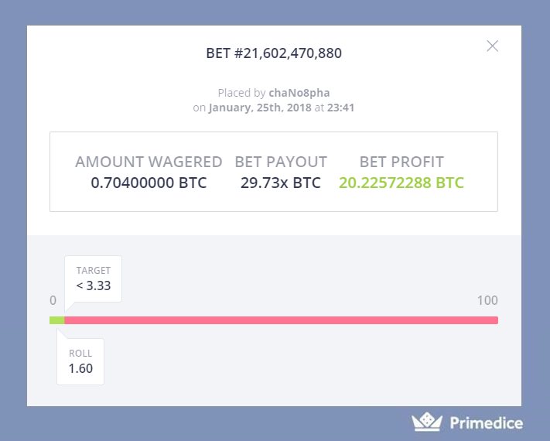Click the Placed by label text

coord(241,93)
